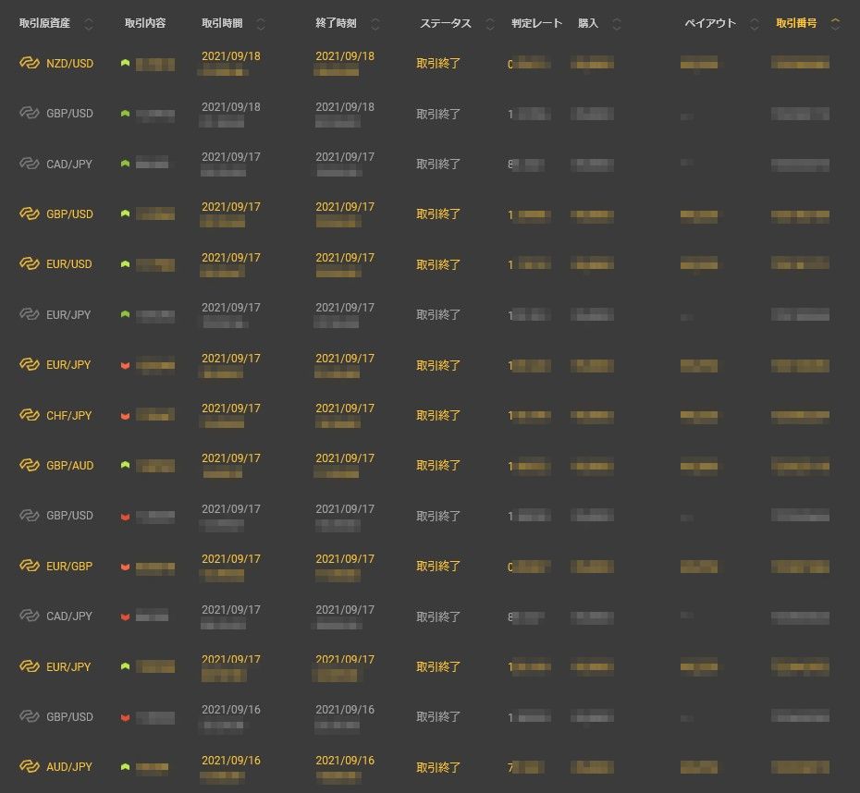Image resolution: width=860 pixels, height=793 pixels.
Task: Click red down arrow in CHF/JPY row
Action: click(x=125, y=416)
